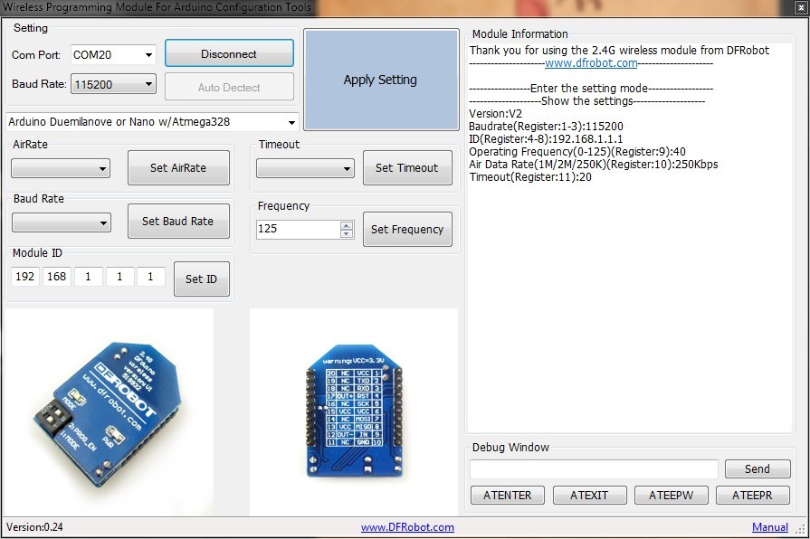Click the ATEXIT command button
Screen dimensions: 810x539
pyautogui.click(x=589, y=495)
